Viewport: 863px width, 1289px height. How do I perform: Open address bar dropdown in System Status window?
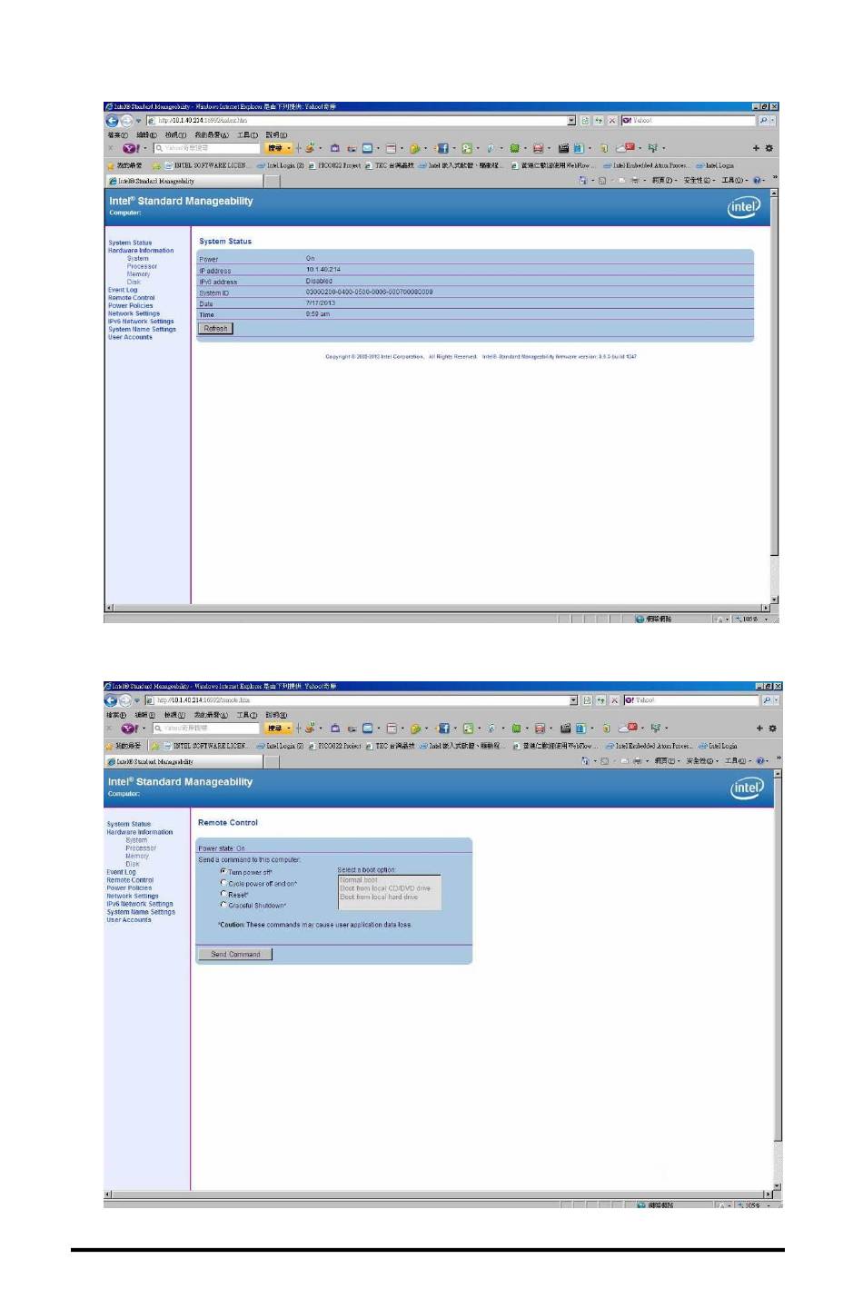click(x=571, y=120)
